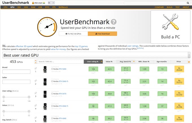Click the IND-User profile icon
The image size is (192, 123).
(x=33, y=3)
